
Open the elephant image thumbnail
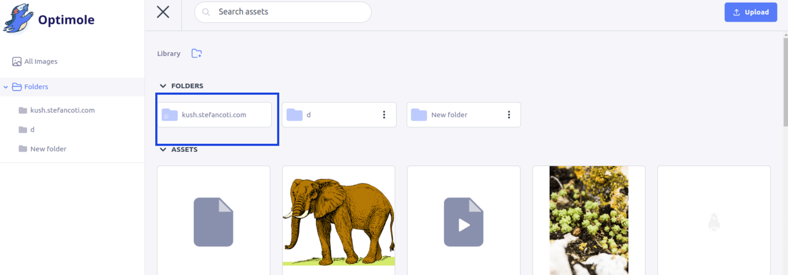[x=339, y=221]
